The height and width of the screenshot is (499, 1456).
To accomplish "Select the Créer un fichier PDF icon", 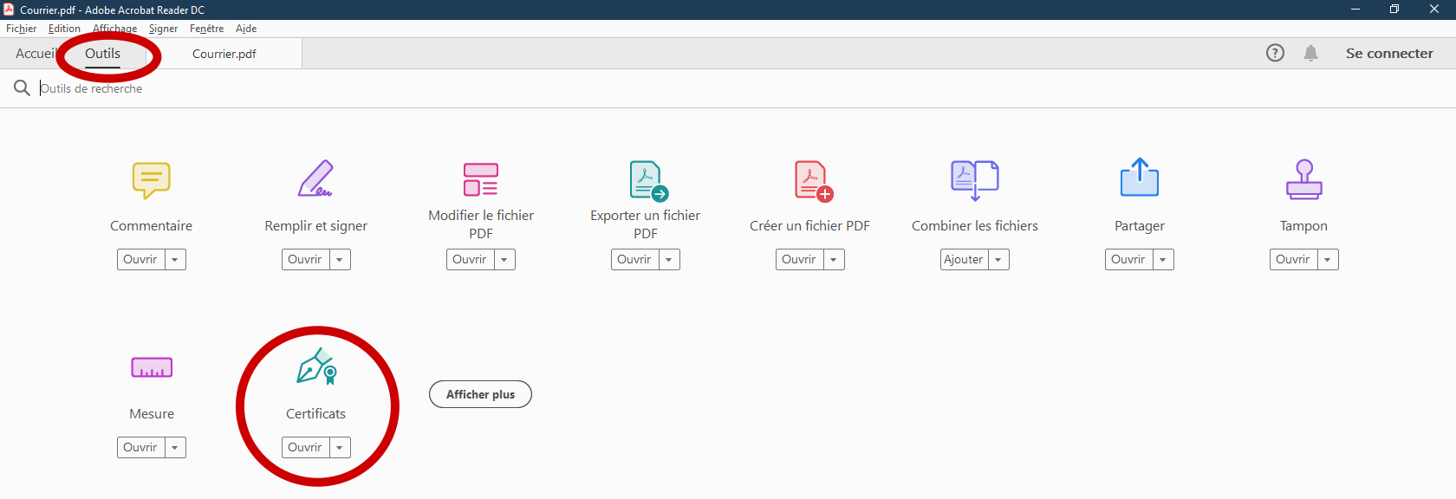I will 813,180.
